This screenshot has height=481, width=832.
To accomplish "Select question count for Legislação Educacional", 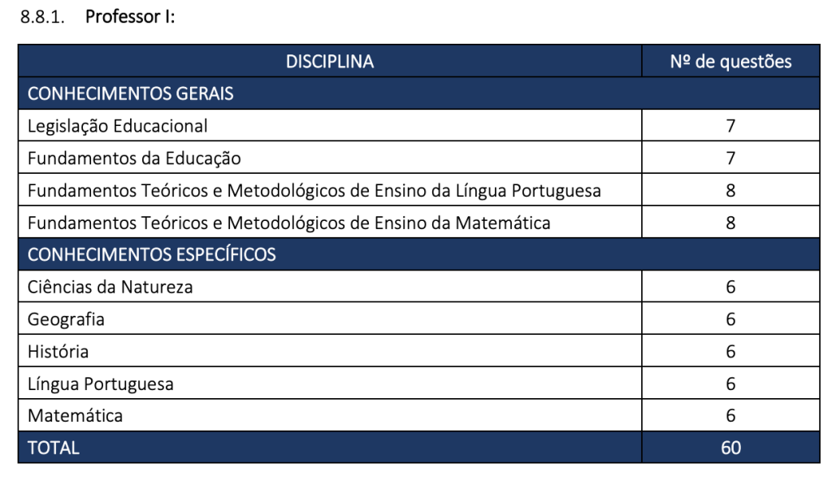I will pos(730,126).
